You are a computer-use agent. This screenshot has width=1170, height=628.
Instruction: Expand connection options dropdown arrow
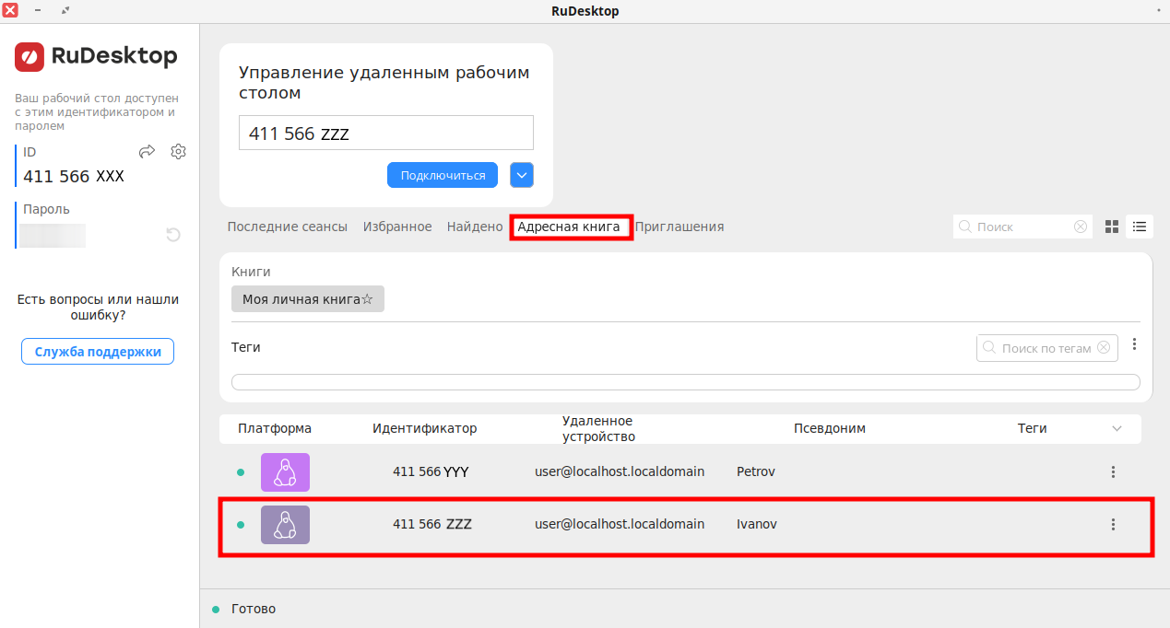click(522, 175)
